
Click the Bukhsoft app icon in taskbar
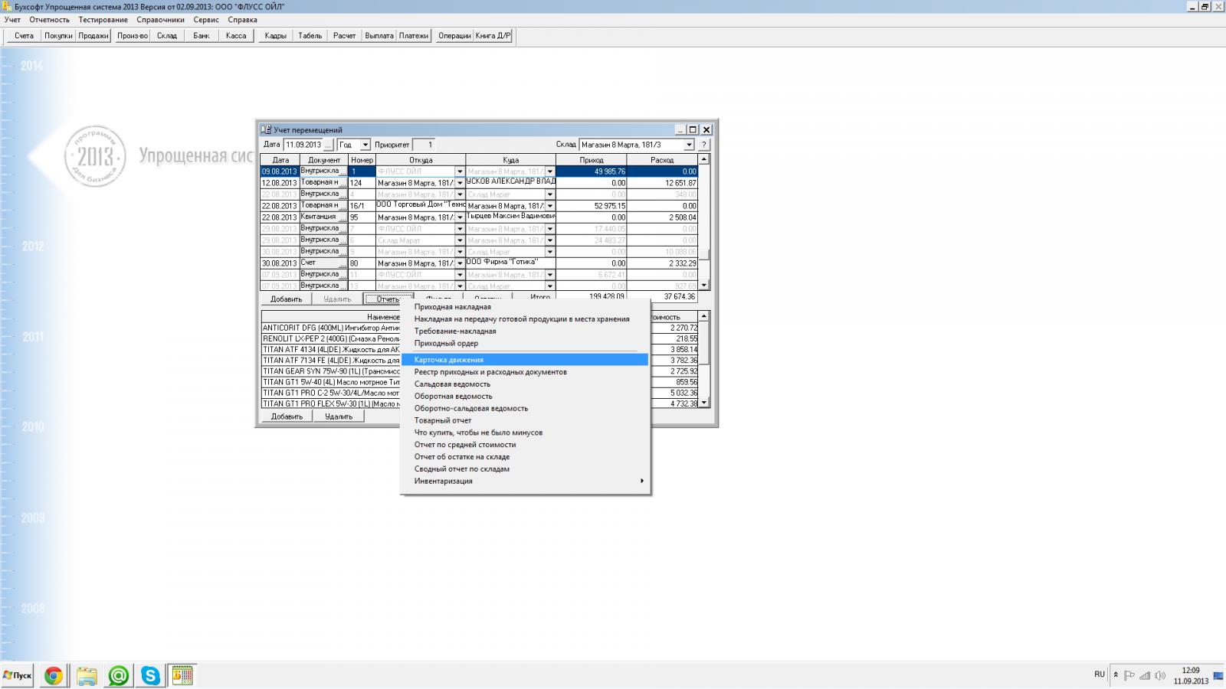pos(182,675)
